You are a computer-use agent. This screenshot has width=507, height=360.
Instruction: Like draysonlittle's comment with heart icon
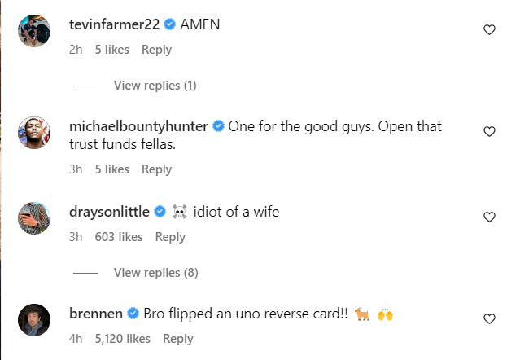489,217
